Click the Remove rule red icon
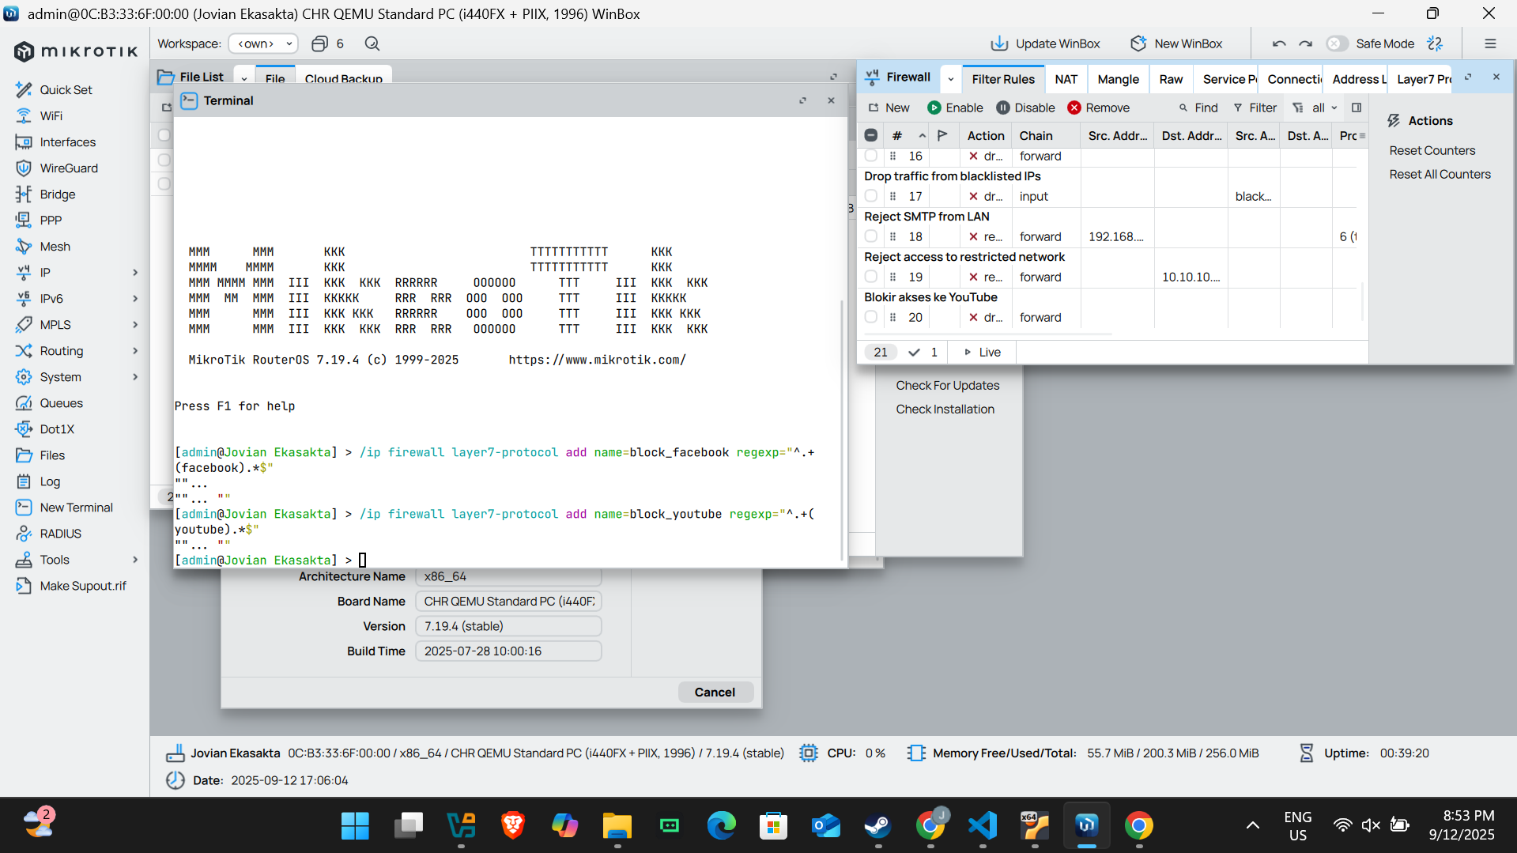The image size is (1517, 853). pos(1074,108)
